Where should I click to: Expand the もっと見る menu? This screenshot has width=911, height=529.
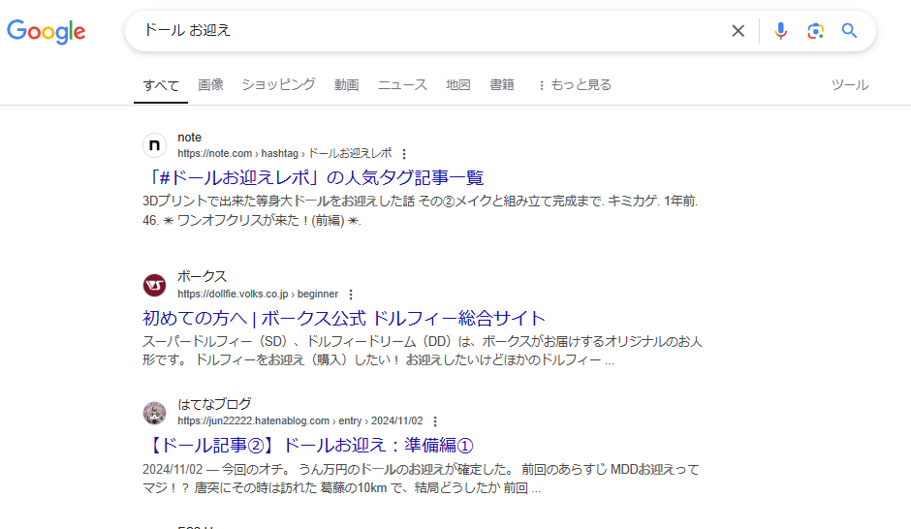(575, 85)
